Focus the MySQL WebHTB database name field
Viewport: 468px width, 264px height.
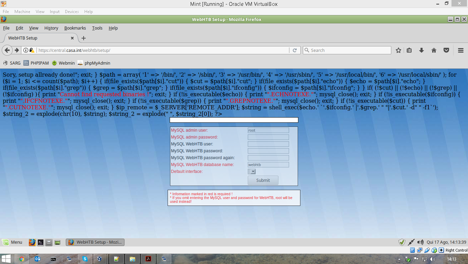coord(268,165)
